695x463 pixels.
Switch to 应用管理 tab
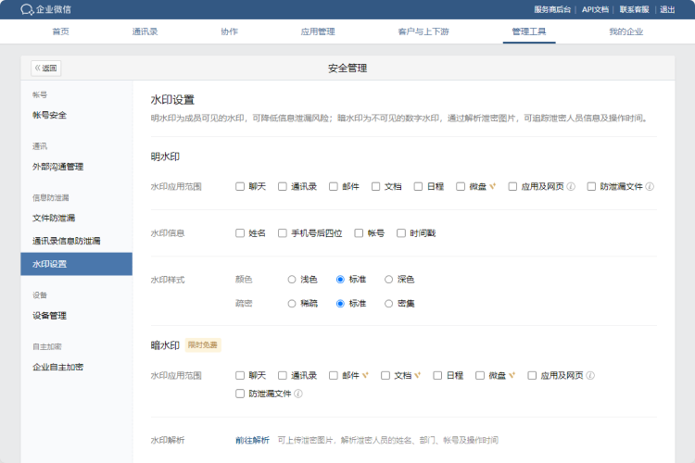318,31
